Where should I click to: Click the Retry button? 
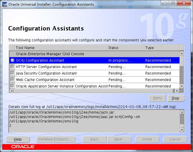tap(157, 98)
